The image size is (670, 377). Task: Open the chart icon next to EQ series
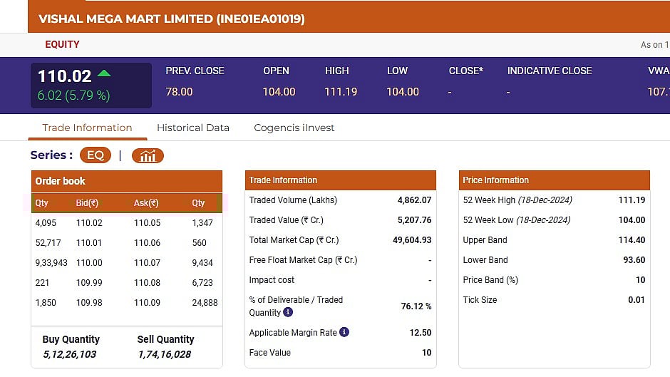[x=148, y=155]
